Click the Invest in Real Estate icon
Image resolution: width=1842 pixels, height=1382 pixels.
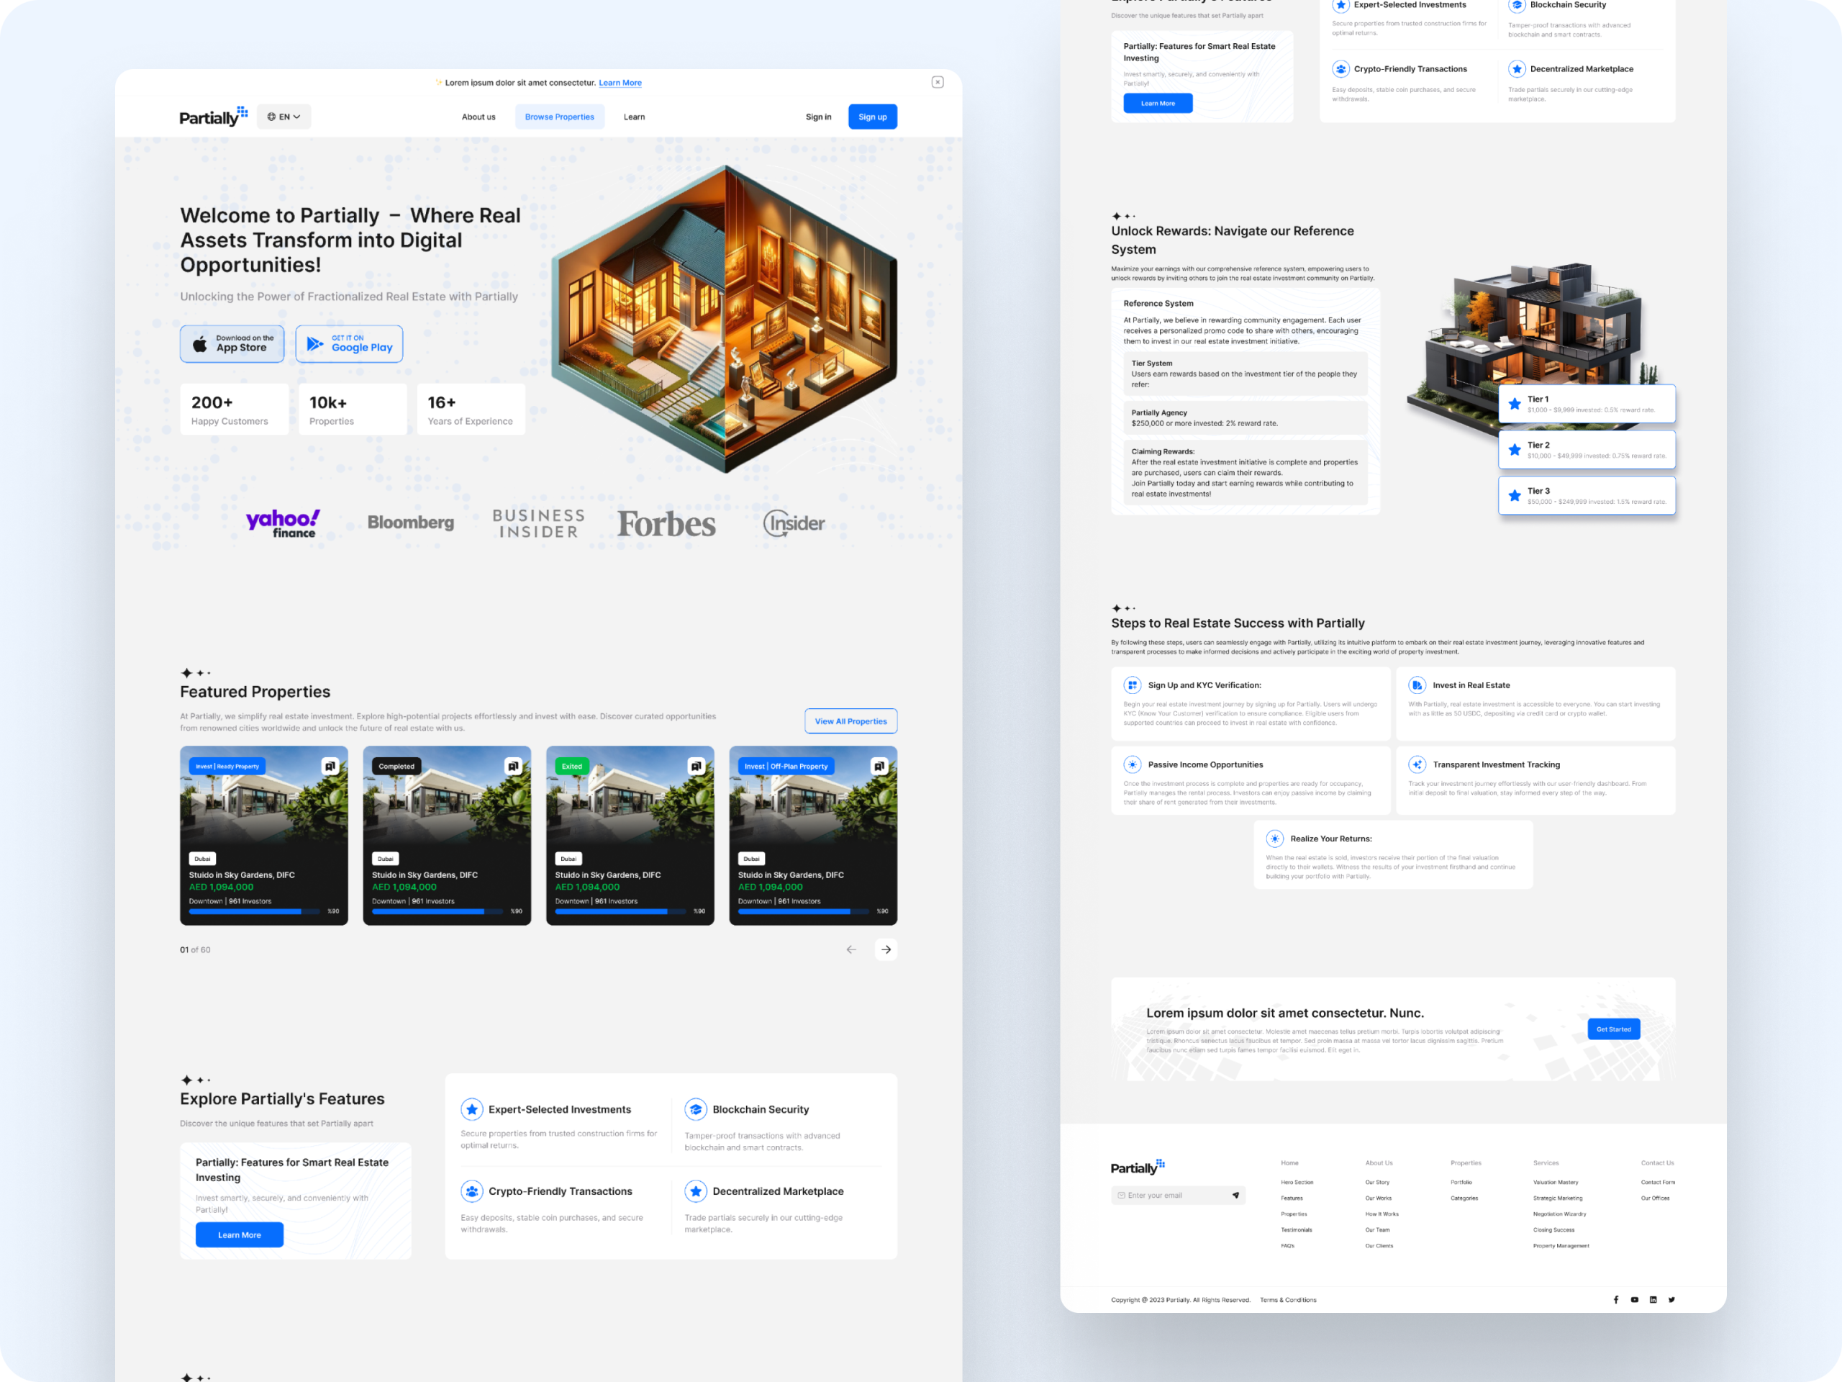1417,685
